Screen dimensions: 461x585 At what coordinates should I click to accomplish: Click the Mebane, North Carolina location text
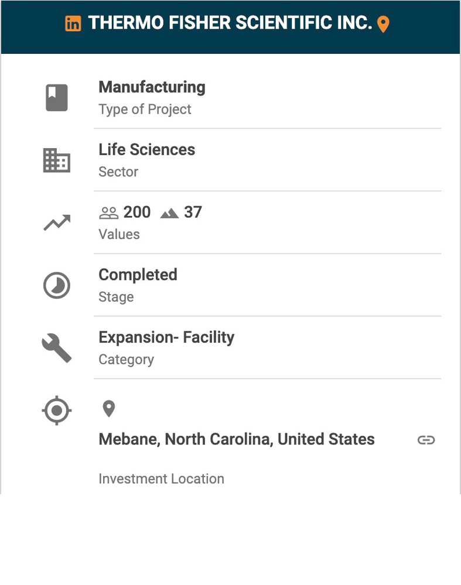coord(237,439)
